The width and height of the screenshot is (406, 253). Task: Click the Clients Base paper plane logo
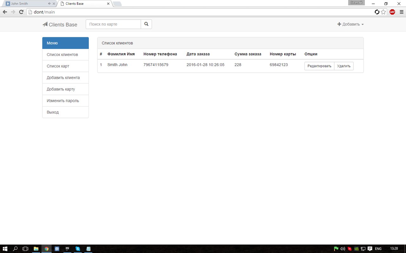click(45, 24)
